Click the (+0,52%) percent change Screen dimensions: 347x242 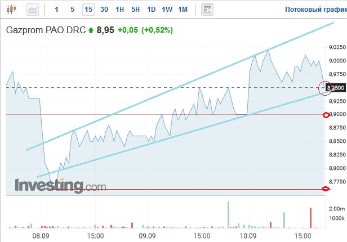tap(157, 30)
